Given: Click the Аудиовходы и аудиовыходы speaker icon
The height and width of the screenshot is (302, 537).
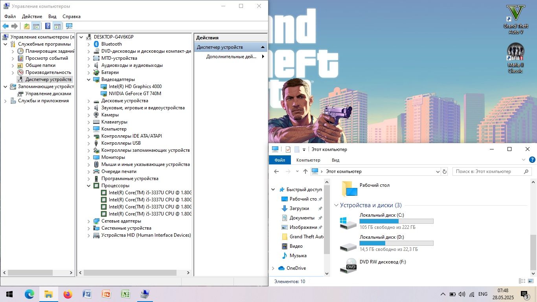Looking at the screenshot, I should tap(96, 65).
